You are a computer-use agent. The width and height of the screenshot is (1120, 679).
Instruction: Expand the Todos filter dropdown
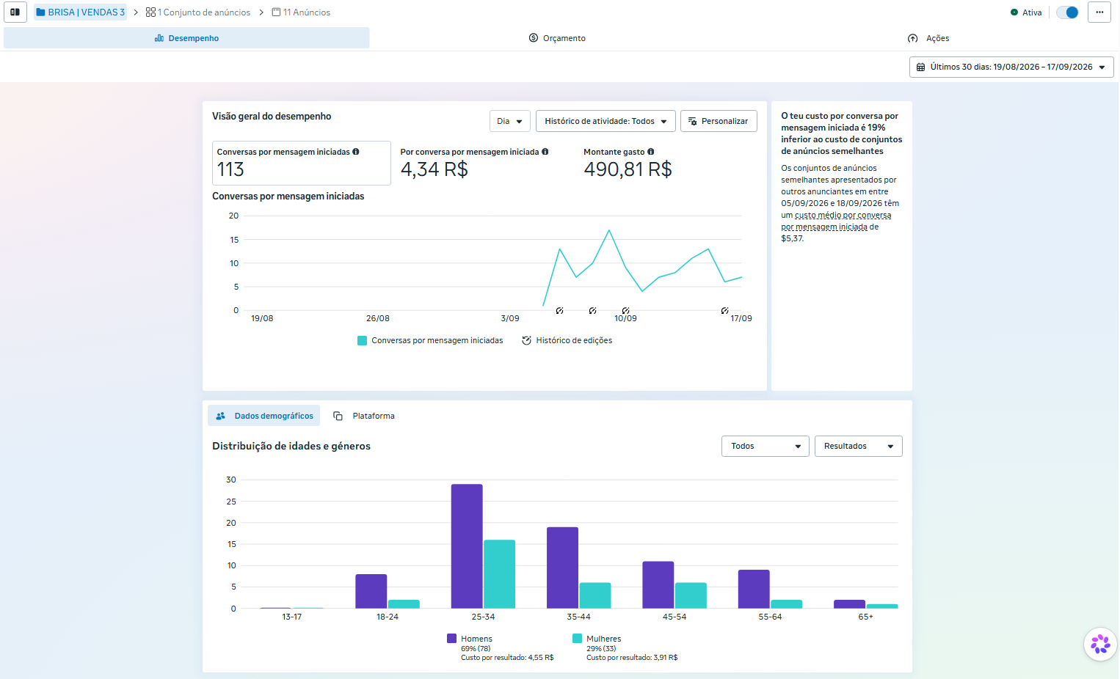tap(766, 446)
